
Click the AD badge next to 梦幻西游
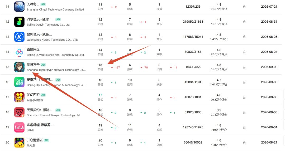click(43, 95)
